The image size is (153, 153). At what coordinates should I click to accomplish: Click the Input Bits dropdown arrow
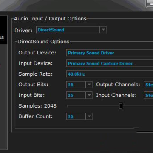coord(89,95)
